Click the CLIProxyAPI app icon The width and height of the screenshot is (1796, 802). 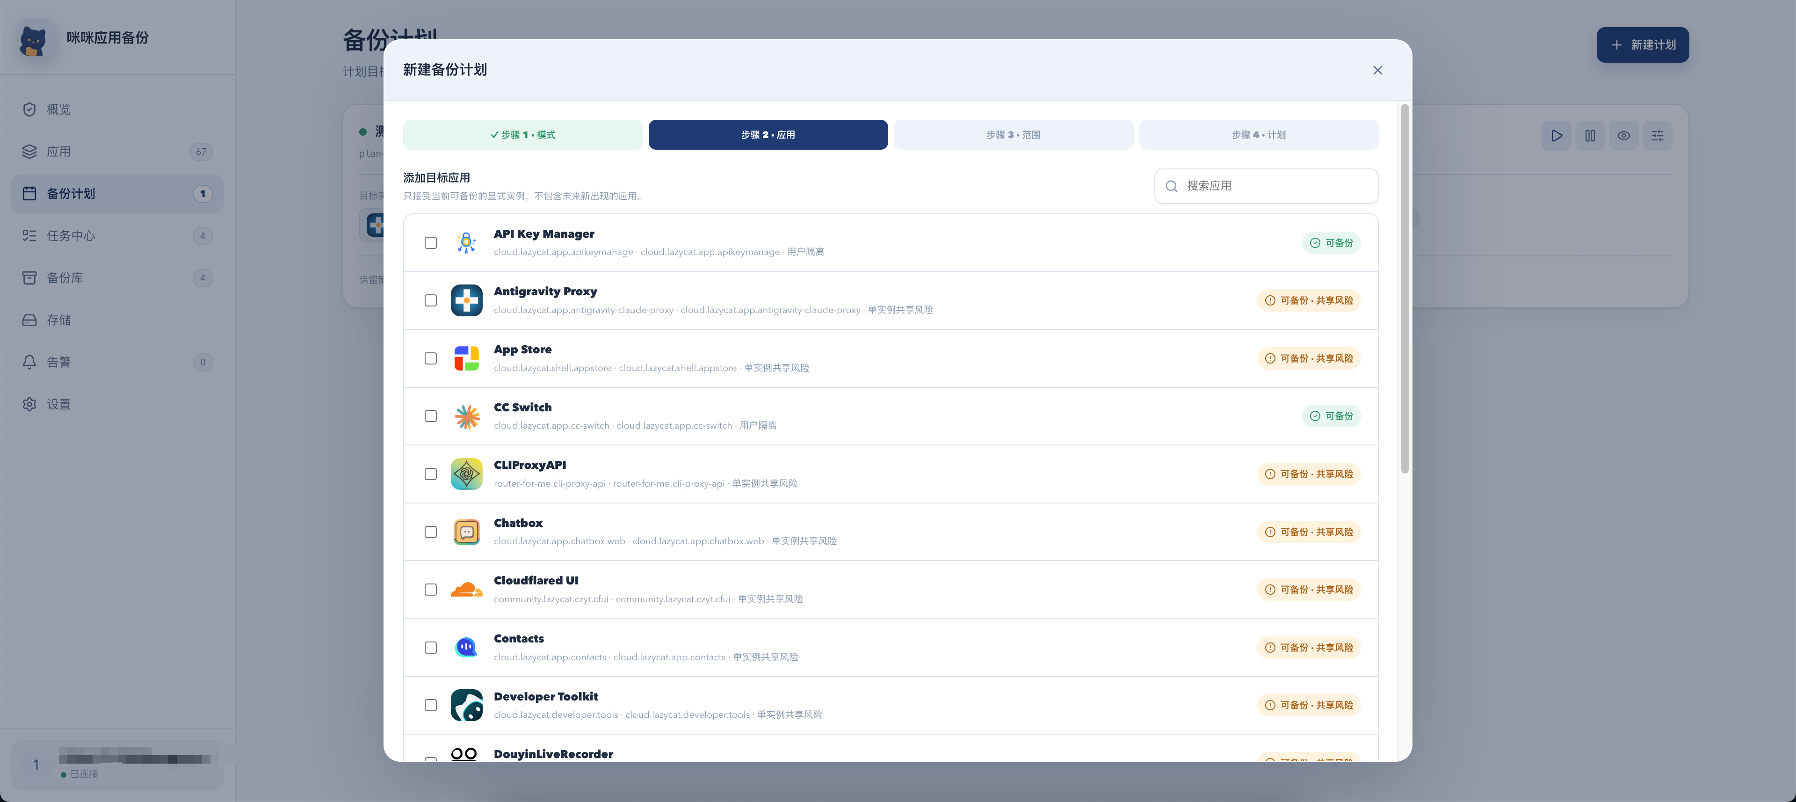click(466, 474)
